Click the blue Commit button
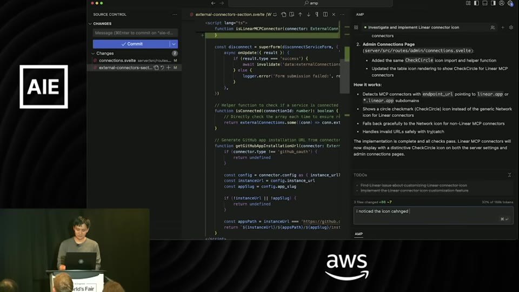 point(131,44)
